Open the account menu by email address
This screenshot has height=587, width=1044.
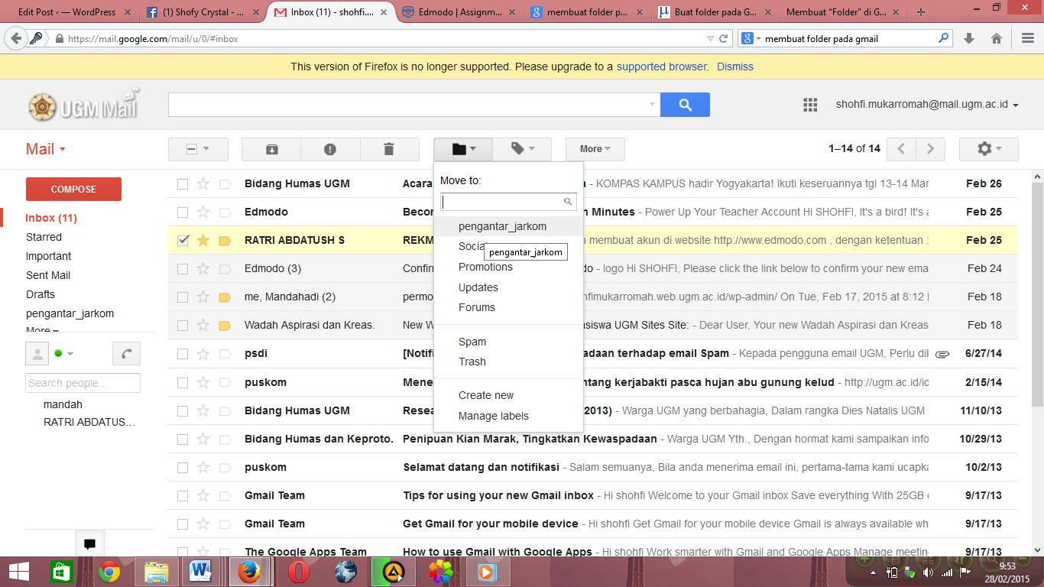tap(927, 105)
